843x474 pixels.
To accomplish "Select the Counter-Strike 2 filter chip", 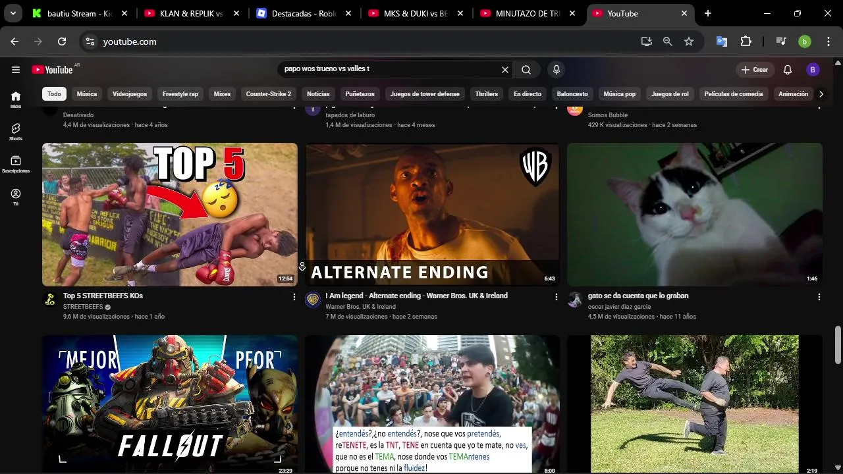I will coord(269,94).
